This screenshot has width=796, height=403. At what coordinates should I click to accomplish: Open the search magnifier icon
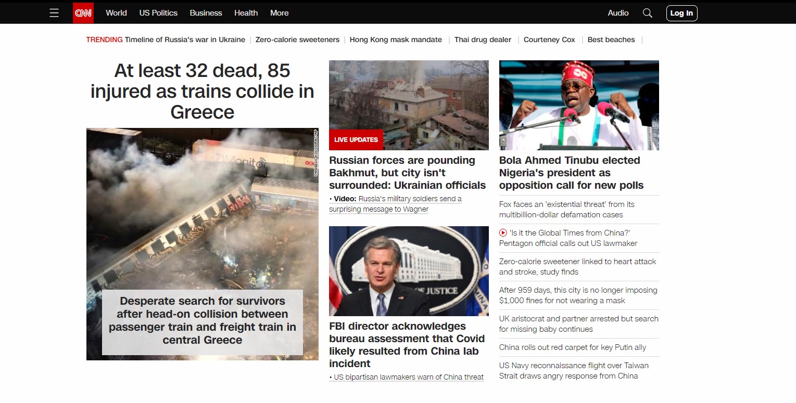coord(647,13)
